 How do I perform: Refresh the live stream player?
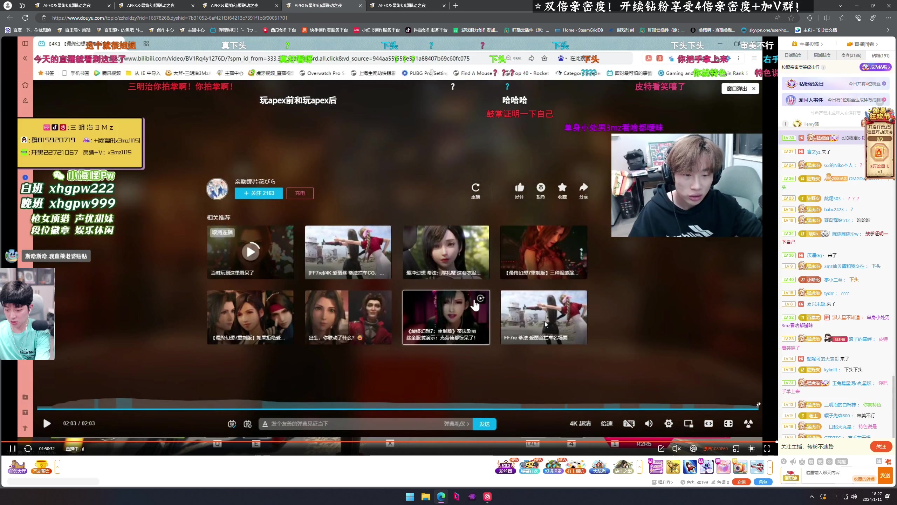28,449
